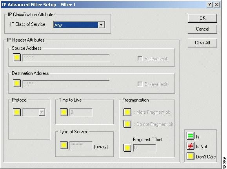
Task: Toggle the Type of Service don't-care button
Action: (64, 145)
